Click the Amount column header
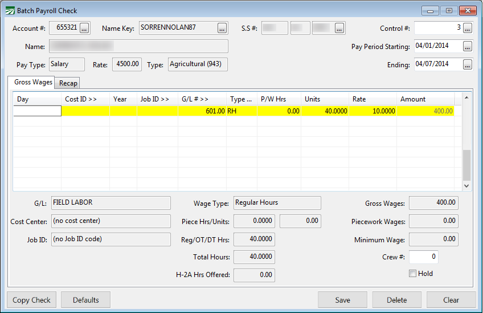The width and height of the screenshot is (483, 313). [x=425, y=99]
